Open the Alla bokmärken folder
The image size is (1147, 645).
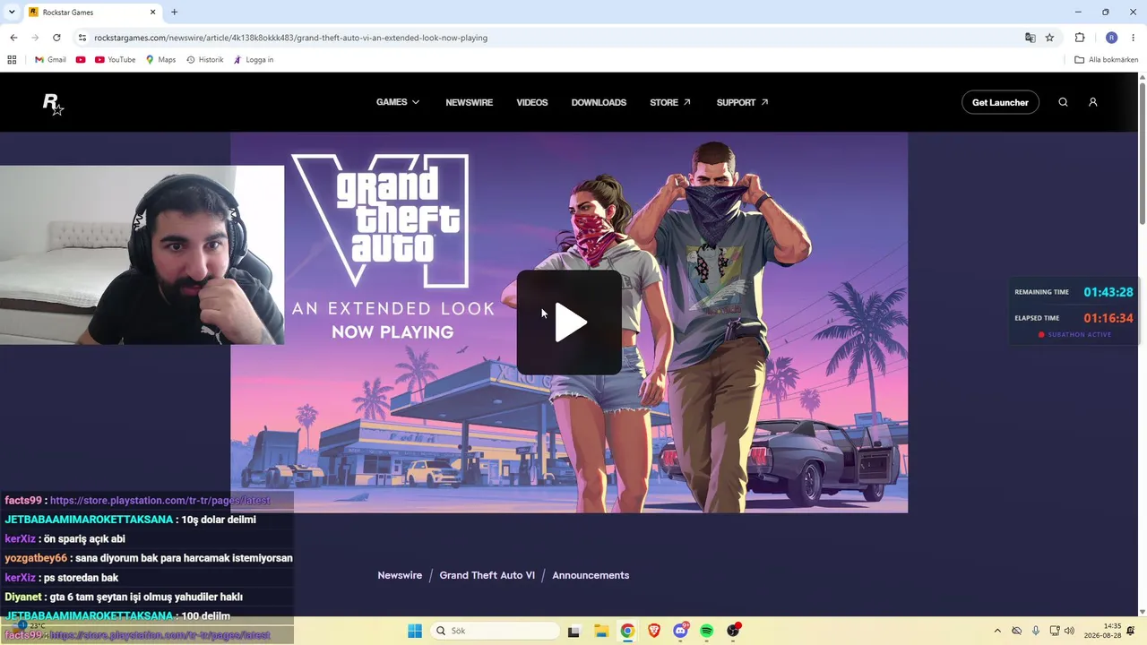1107,60
